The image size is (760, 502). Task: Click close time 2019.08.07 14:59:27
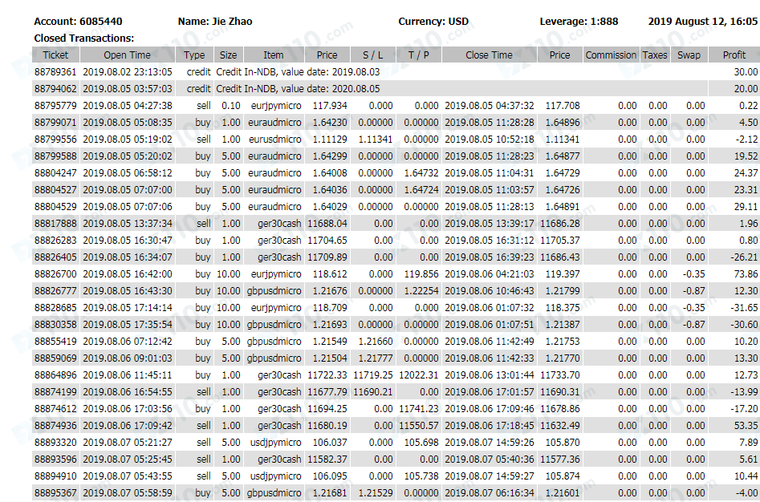click(489, 476)
